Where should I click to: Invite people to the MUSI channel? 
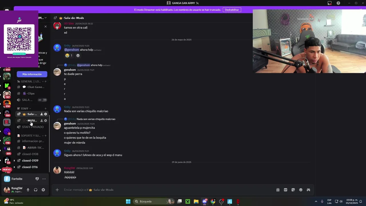[41, 120]
